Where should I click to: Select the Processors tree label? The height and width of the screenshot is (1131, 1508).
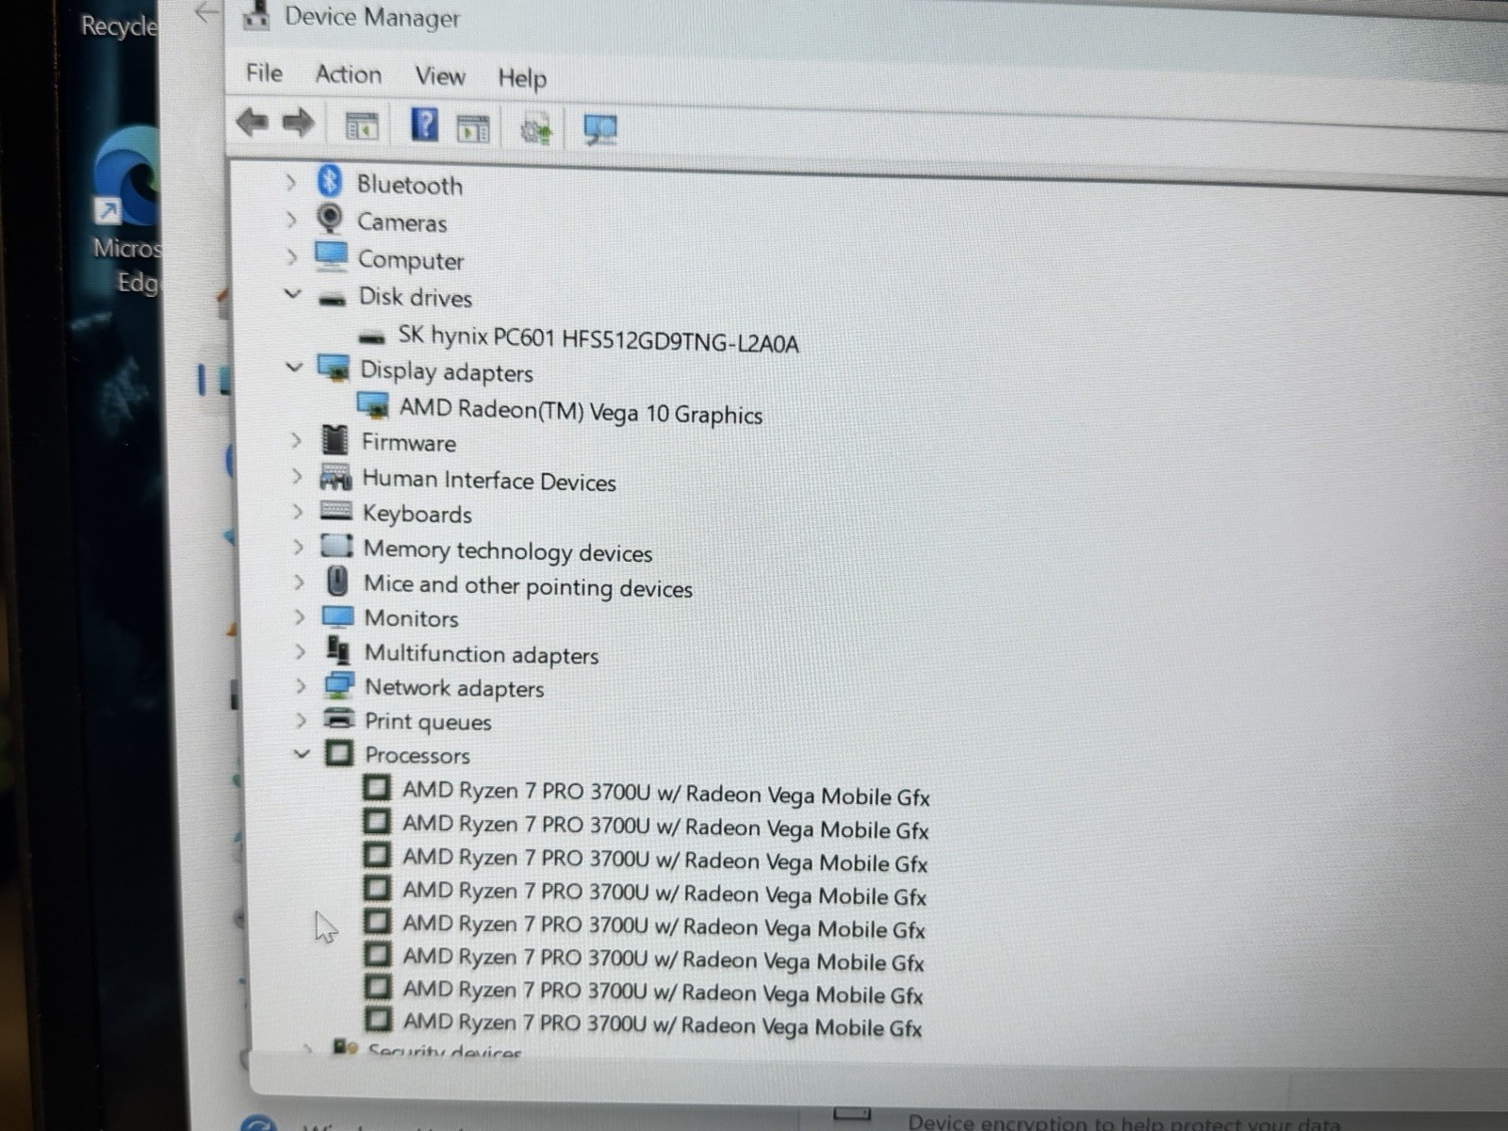[x=418, y=755]
